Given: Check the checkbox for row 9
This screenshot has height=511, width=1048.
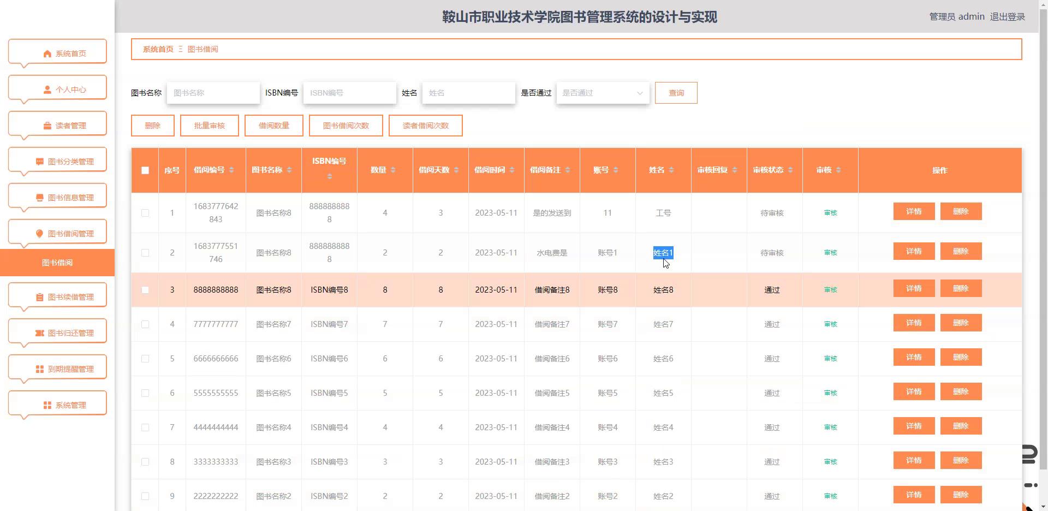Looking at the screenshot, I should (145, 496).
